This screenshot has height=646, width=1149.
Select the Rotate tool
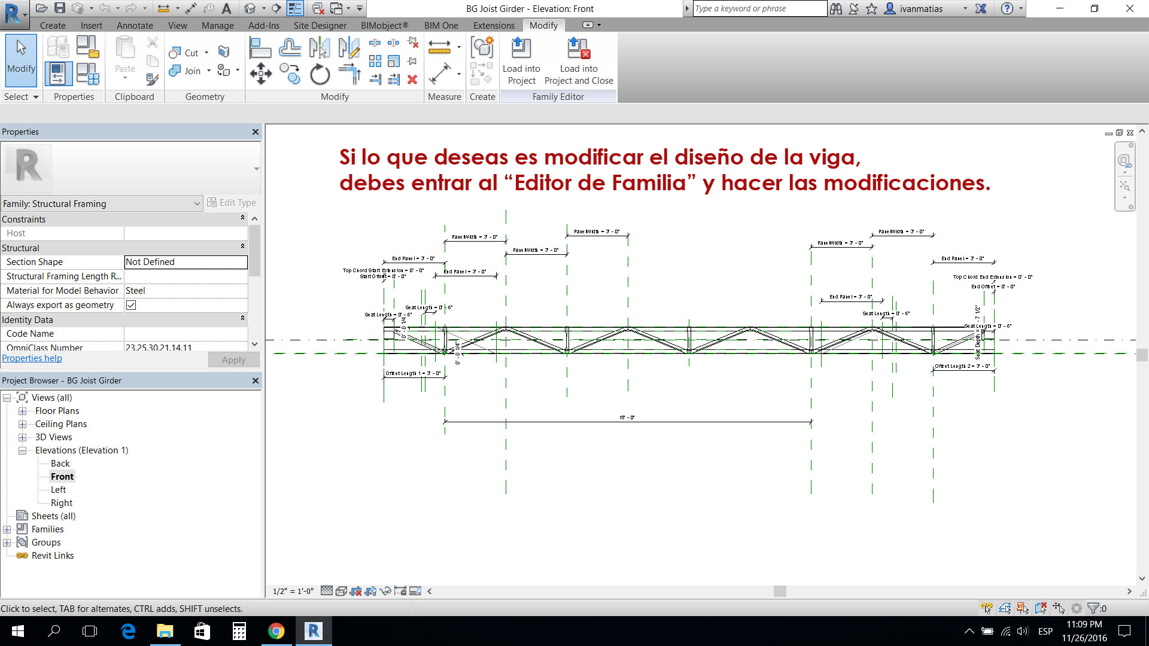[x=320, y=74]
